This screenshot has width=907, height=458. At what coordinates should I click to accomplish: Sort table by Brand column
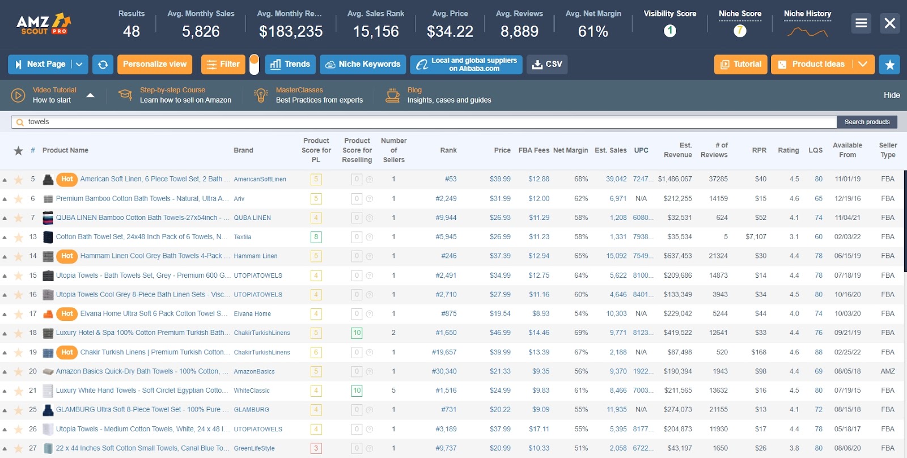(x=243, y=150)
